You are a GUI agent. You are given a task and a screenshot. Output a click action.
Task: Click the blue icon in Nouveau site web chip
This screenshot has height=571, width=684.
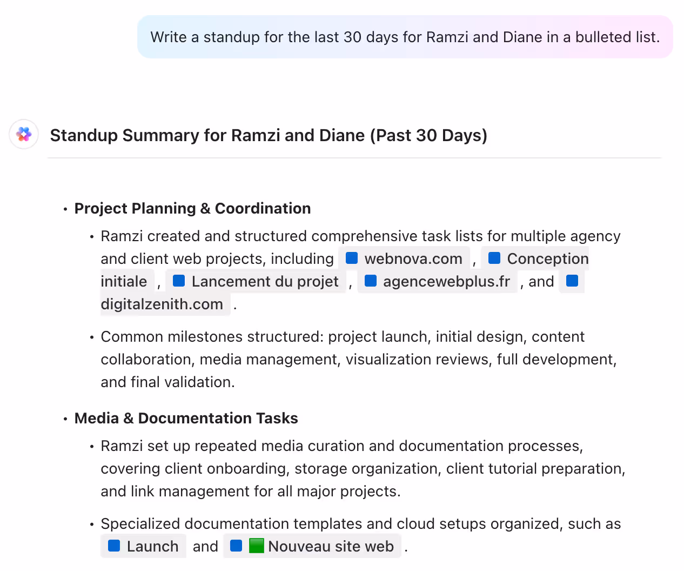click(236, 546)
